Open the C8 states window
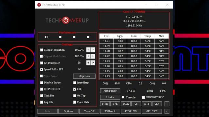Viewport: 209px width, 117px height. pyautogui.click(x=136, y=104)
